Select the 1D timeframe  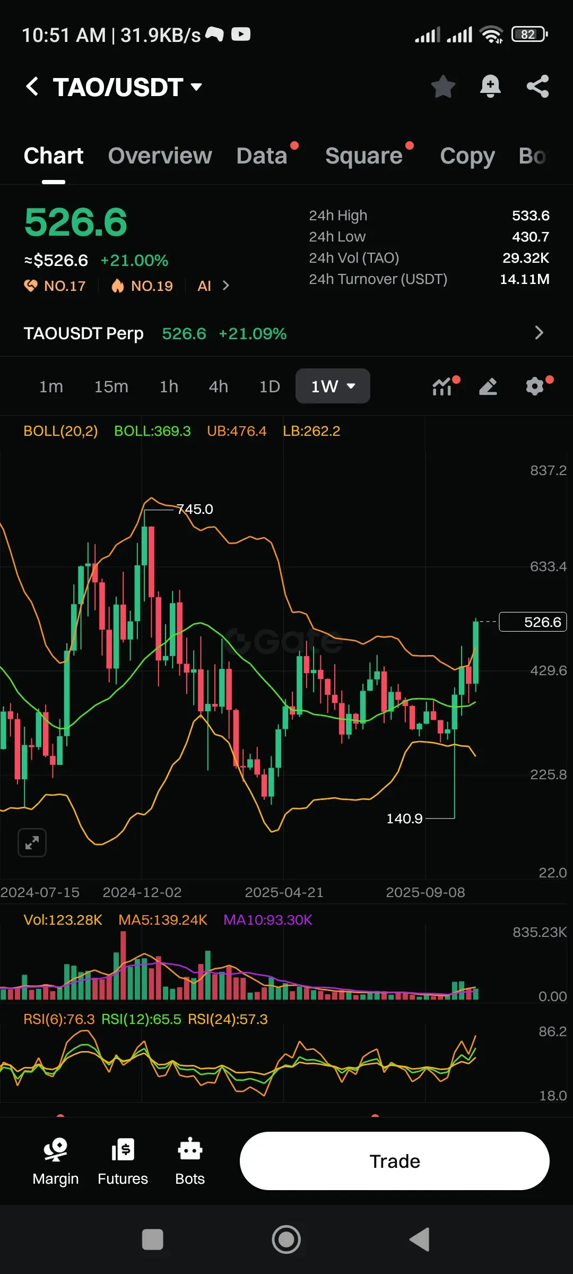(x=270, y=386)
